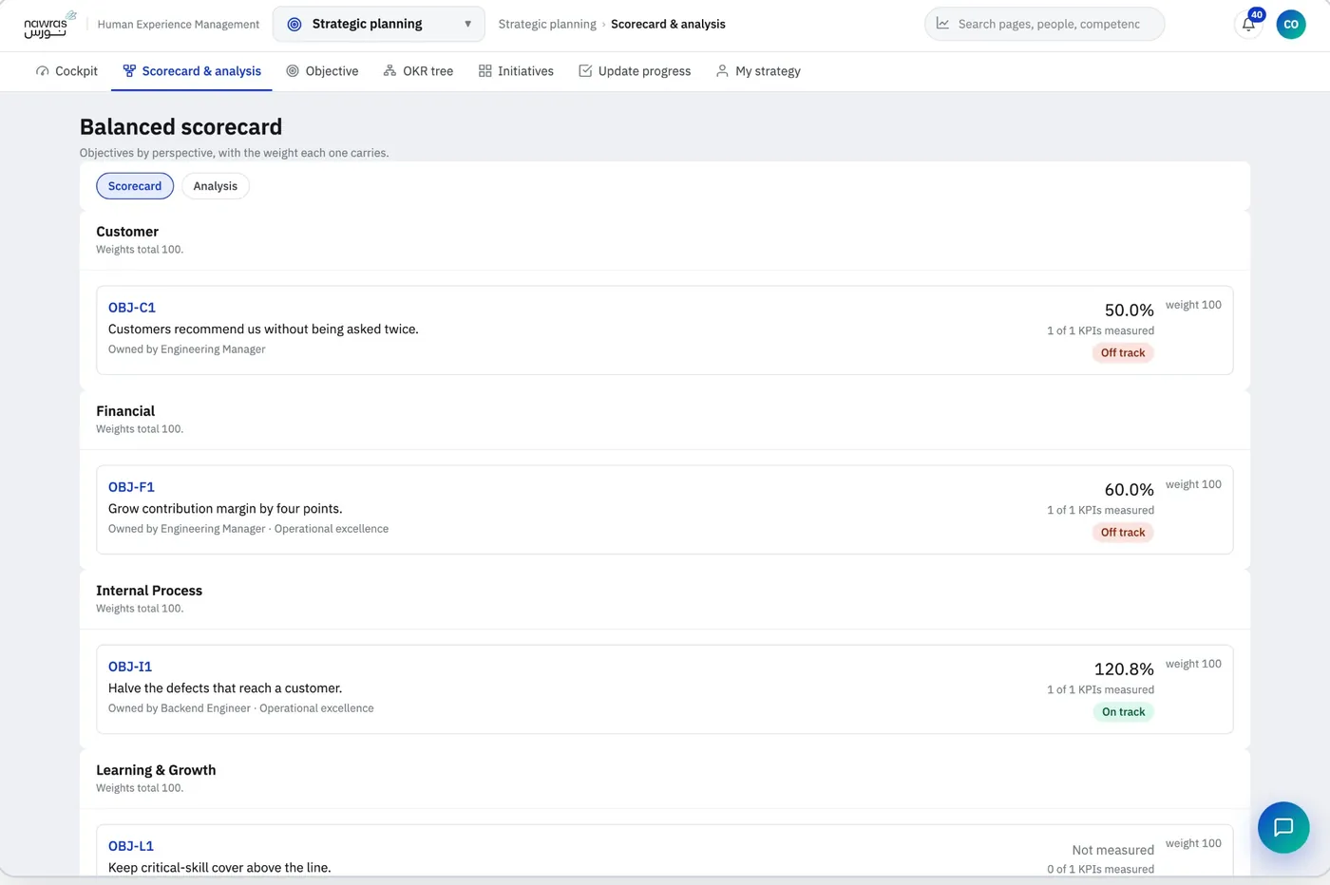Click the Off track badge on OBJ-F1
Image resolution: width=1330 pixels, height=885 pixels.
coord(1123,533)
